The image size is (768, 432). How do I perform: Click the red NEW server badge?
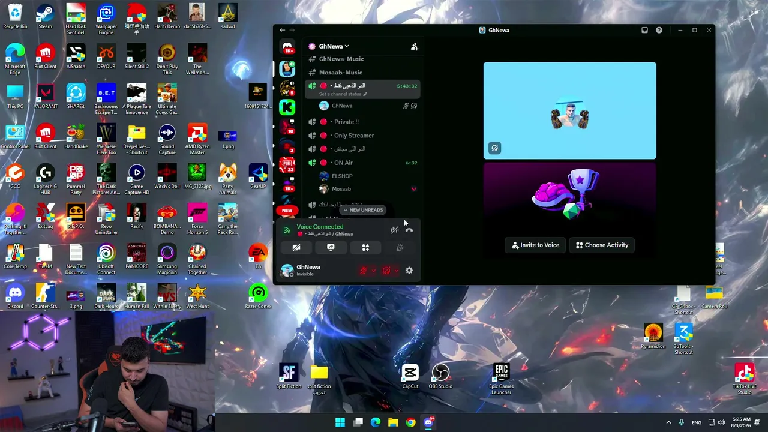tap(287, 211)
